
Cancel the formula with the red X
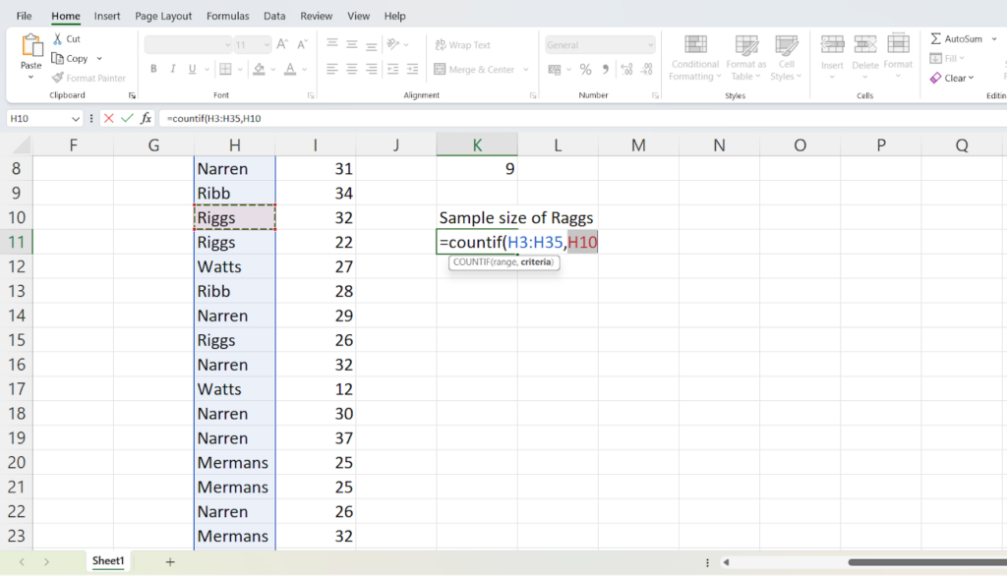click(108, 118)
